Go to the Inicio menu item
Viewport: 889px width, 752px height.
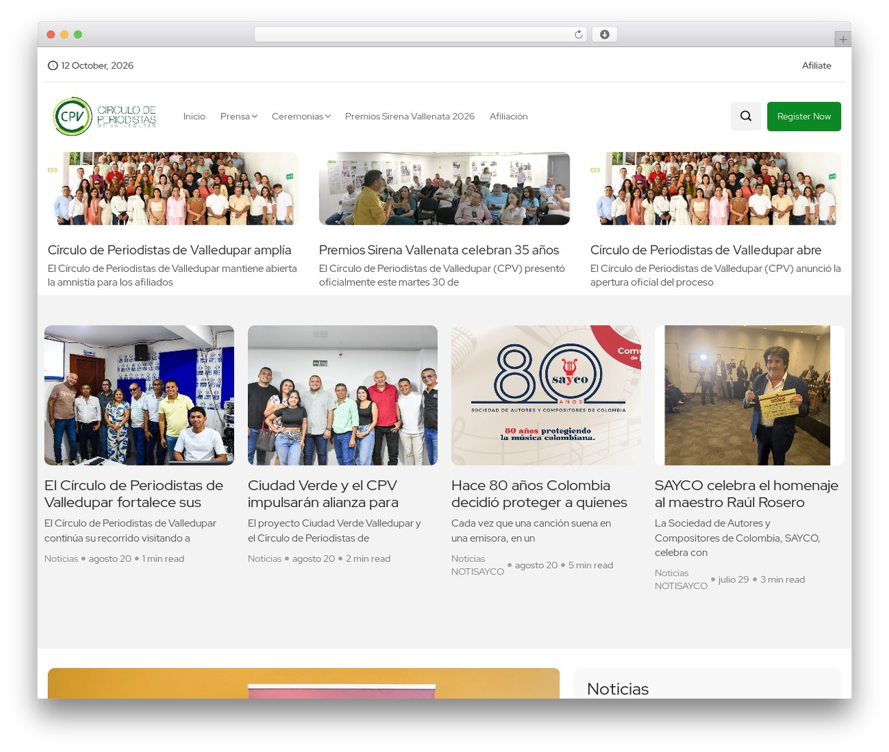click(x=194, y=117)
